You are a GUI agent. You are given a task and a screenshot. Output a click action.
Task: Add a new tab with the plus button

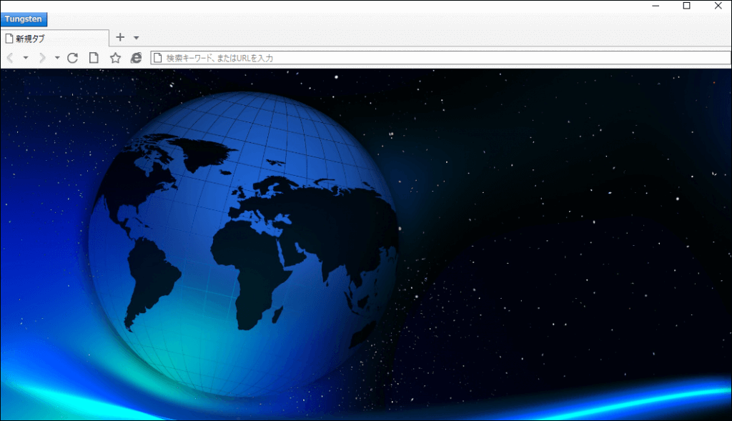pos(120,37)
